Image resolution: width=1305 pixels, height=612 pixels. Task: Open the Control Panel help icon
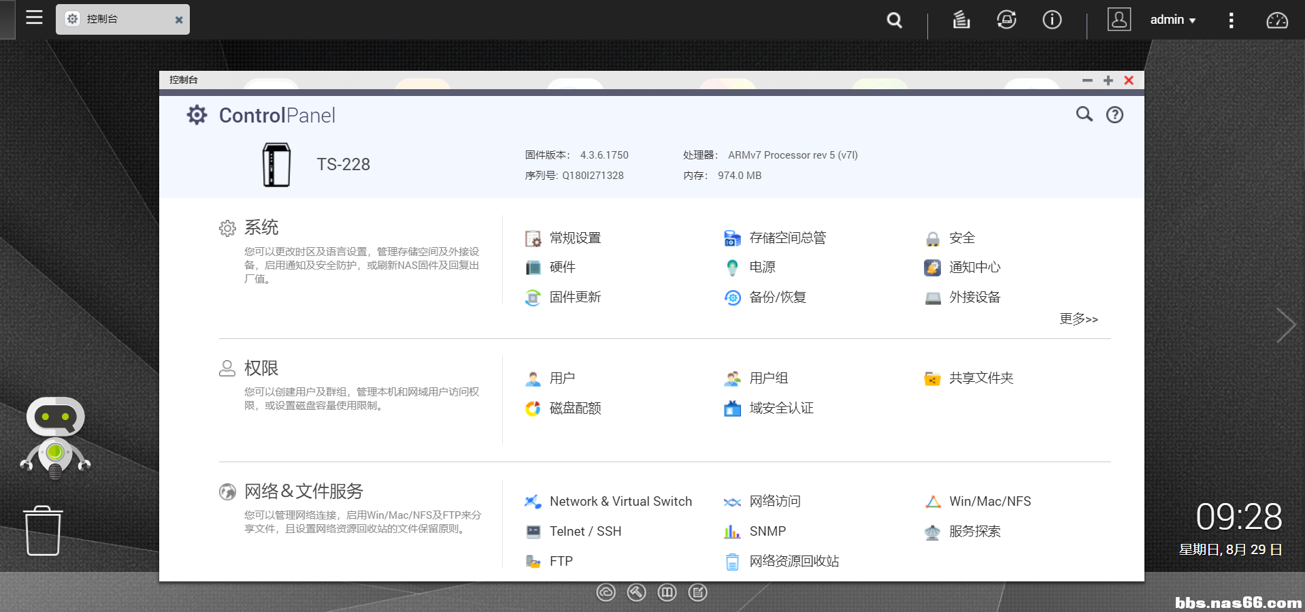click(1114, 115)
